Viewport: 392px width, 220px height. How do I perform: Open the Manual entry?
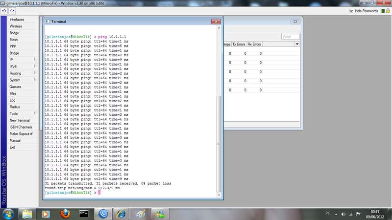coord(15,140)
